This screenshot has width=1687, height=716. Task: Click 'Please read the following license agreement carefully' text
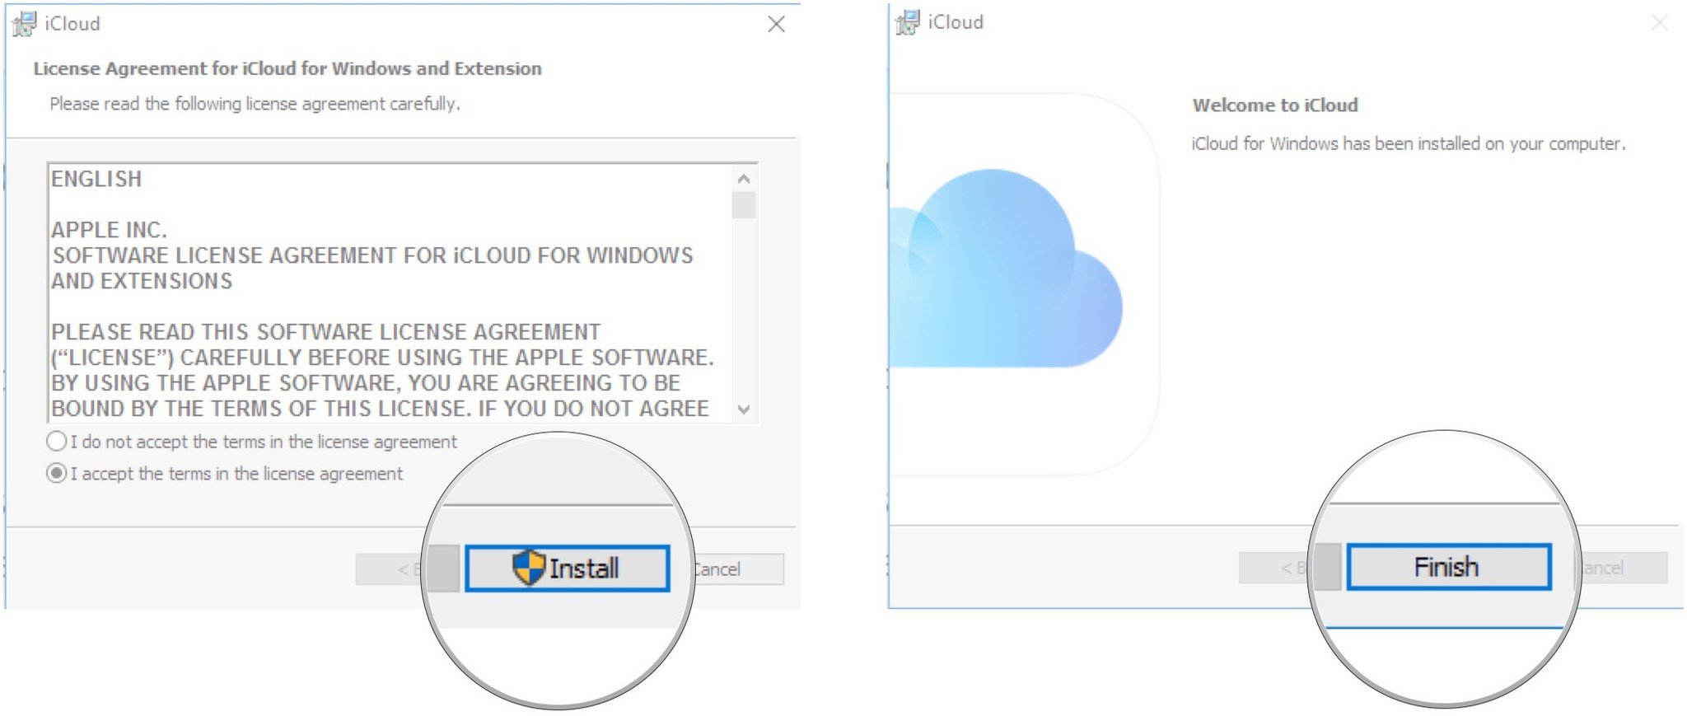pos(255,104)
